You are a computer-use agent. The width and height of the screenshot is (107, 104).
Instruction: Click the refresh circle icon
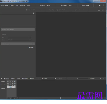pos(67,78)
